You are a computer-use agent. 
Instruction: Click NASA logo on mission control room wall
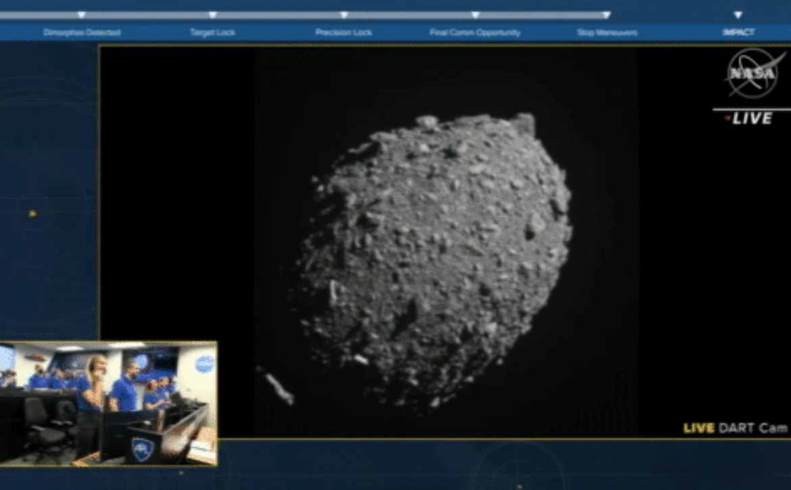(204, 364)
